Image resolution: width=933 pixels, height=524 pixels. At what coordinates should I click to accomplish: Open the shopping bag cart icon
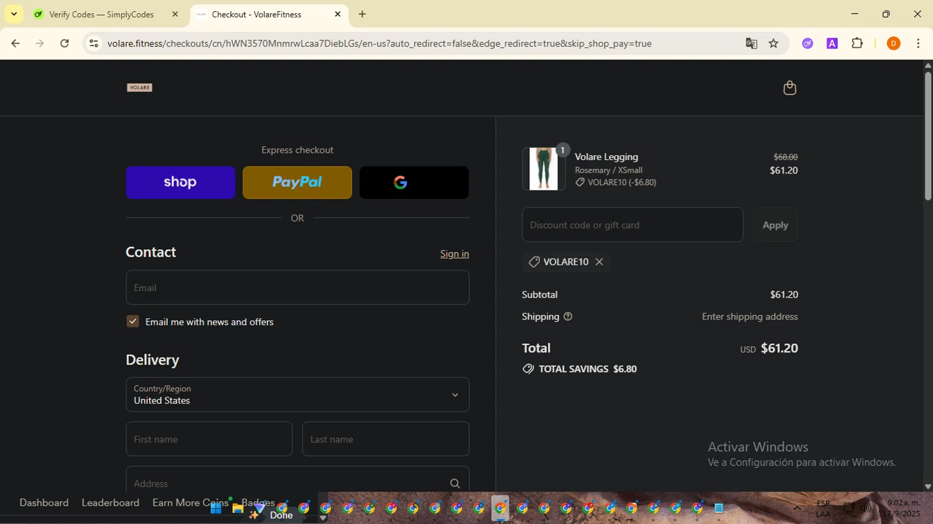point(789,88)
